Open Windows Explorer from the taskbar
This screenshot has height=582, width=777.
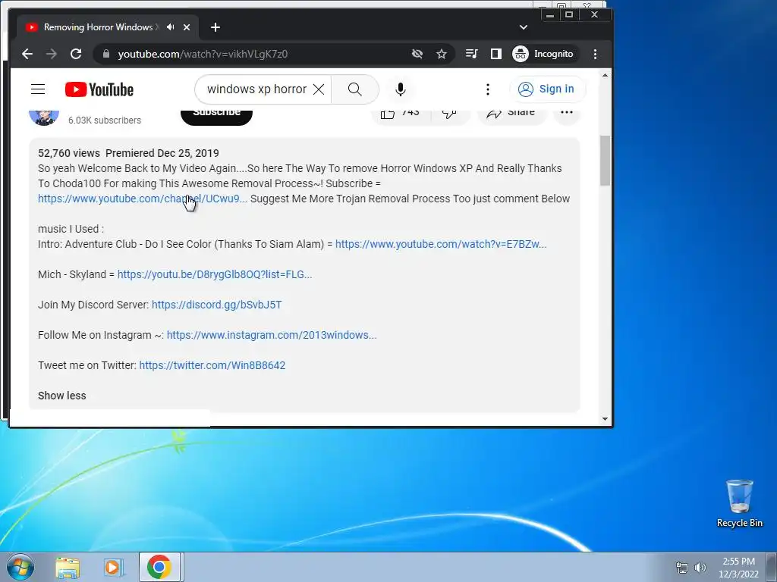click(68, 567)
